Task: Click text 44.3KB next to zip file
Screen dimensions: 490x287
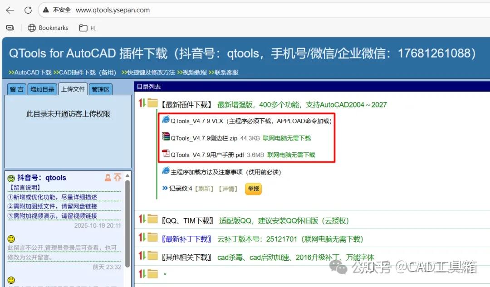Action: [250, 138]
